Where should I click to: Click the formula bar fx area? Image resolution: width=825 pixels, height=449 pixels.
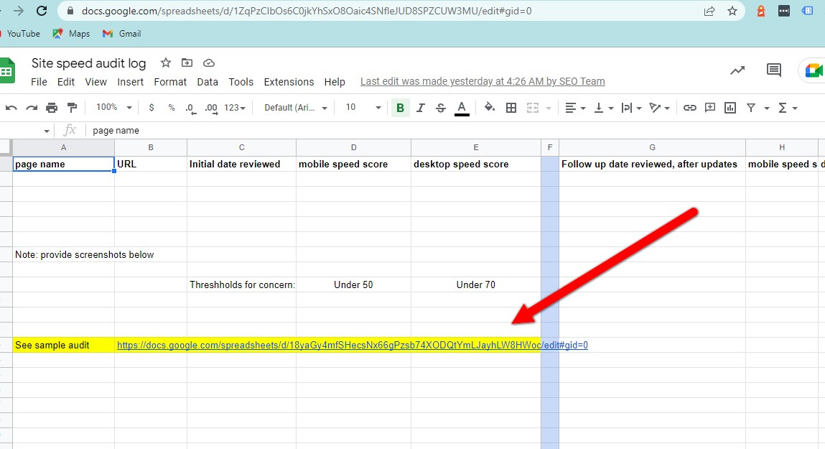pyautogui.click(x=70, y=130)
